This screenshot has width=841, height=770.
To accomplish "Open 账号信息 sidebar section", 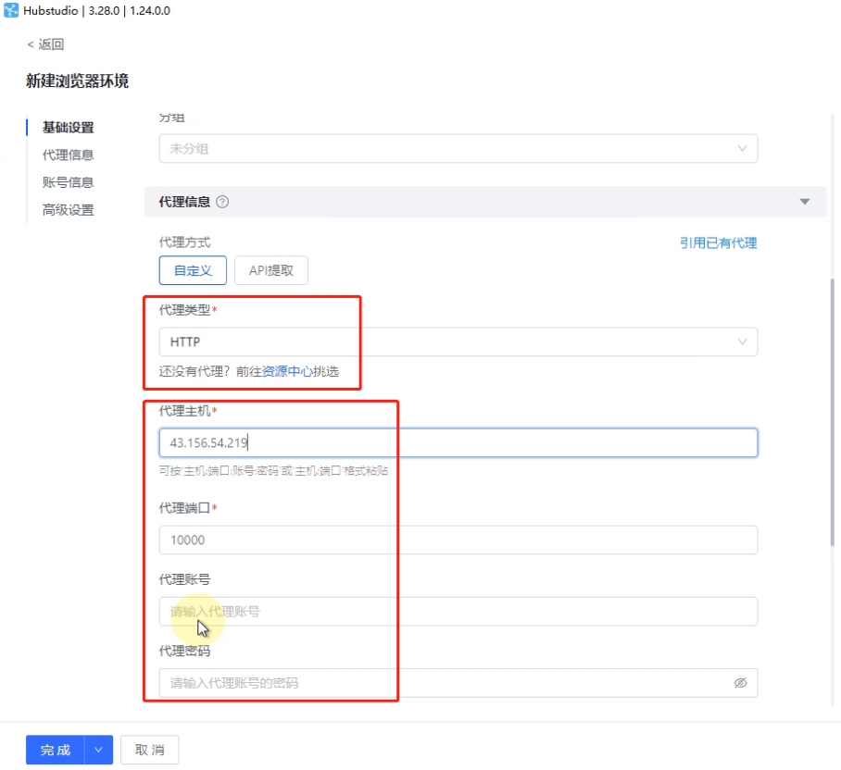I will [x=68, y=182].
